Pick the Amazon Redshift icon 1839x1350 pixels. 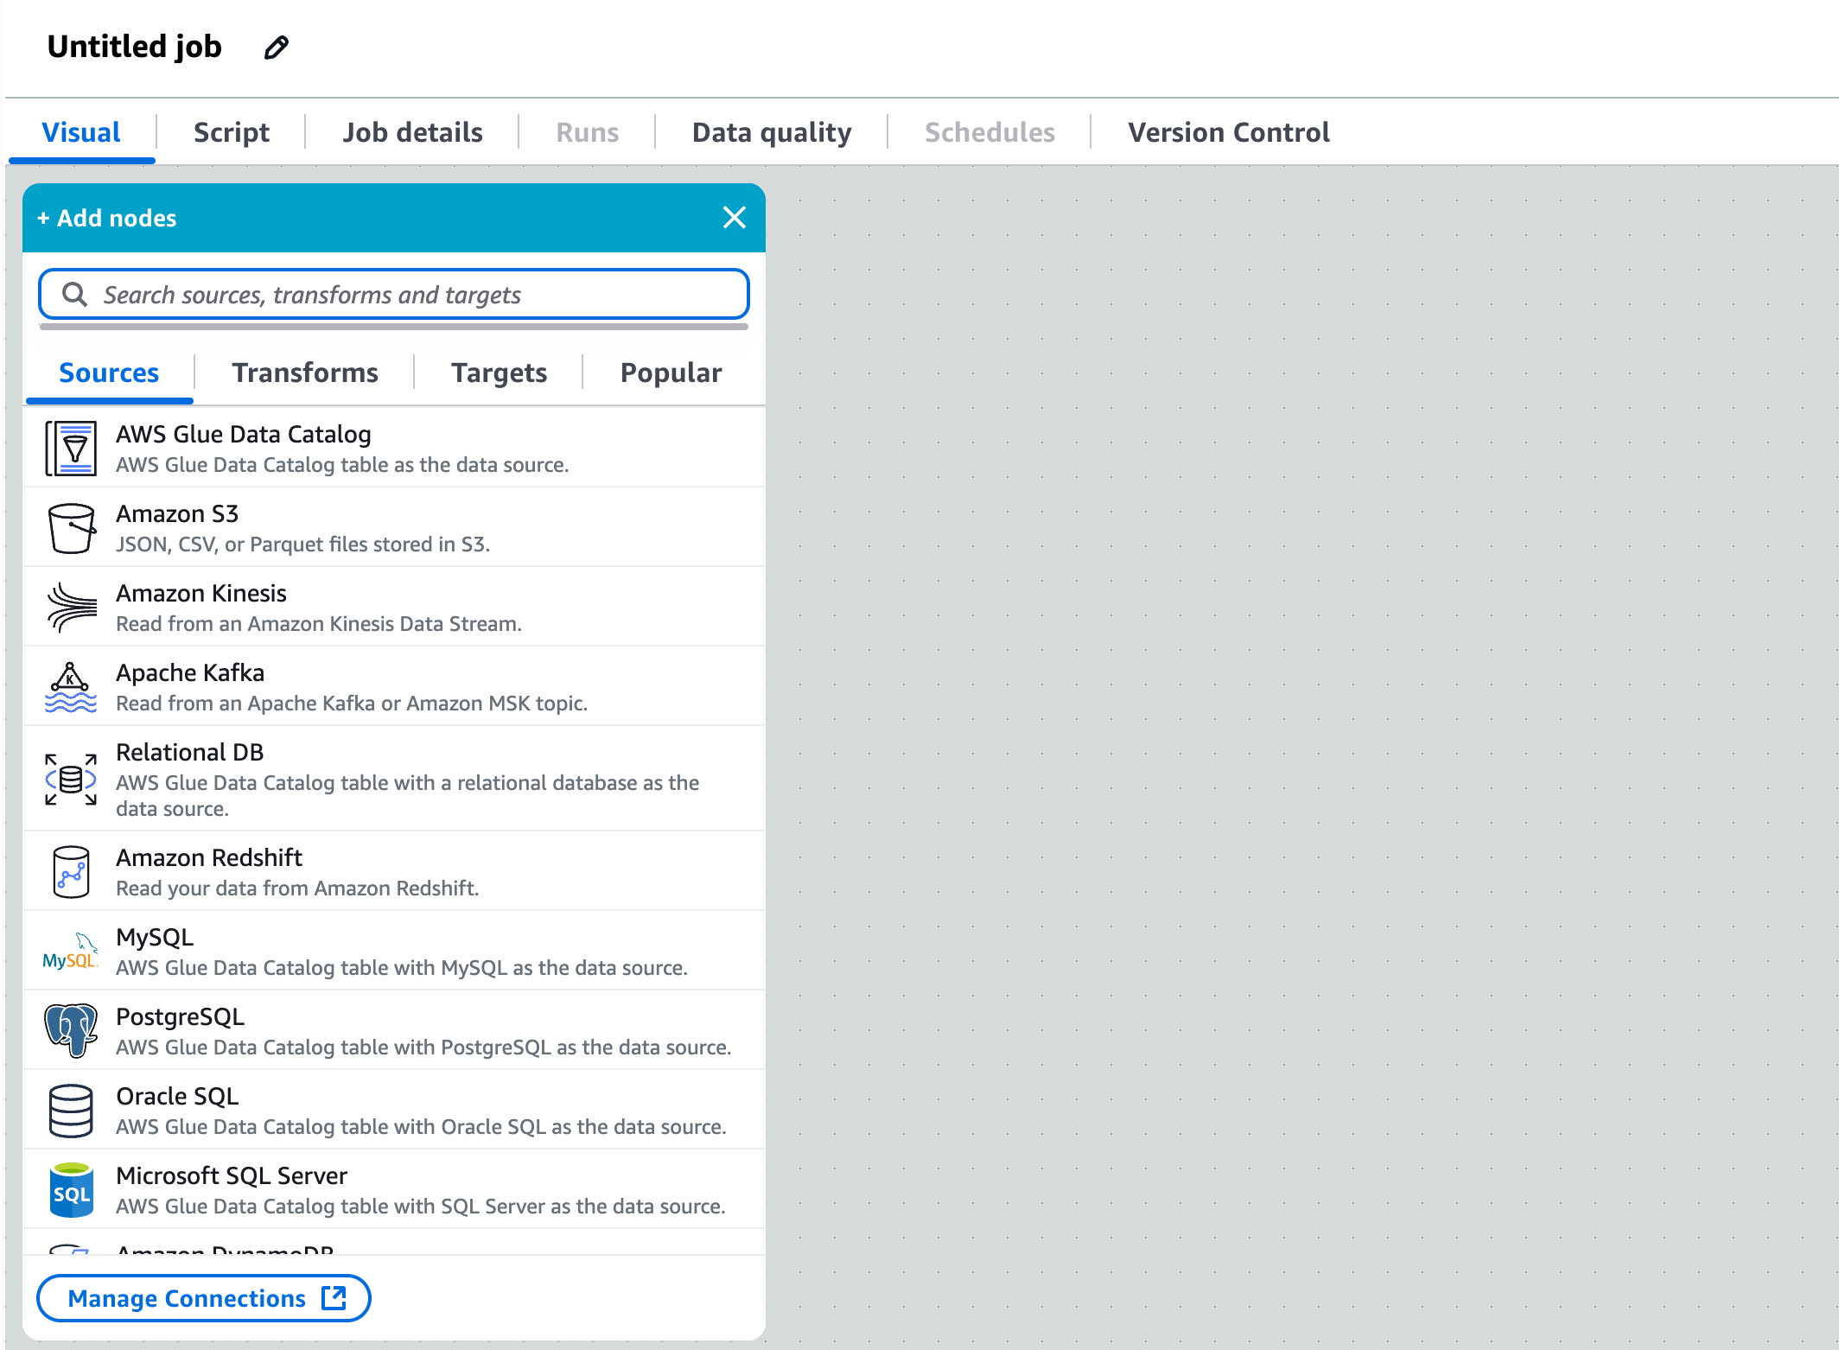tap(71, 871)
